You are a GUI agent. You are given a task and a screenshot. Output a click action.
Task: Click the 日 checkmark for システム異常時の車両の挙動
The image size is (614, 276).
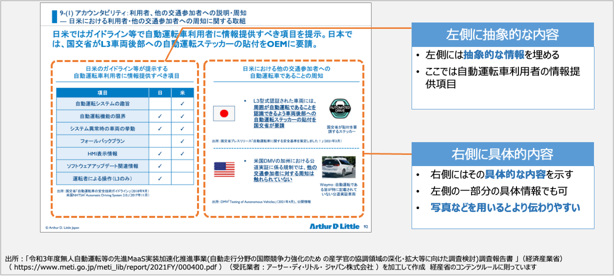(x=159, y=128)
